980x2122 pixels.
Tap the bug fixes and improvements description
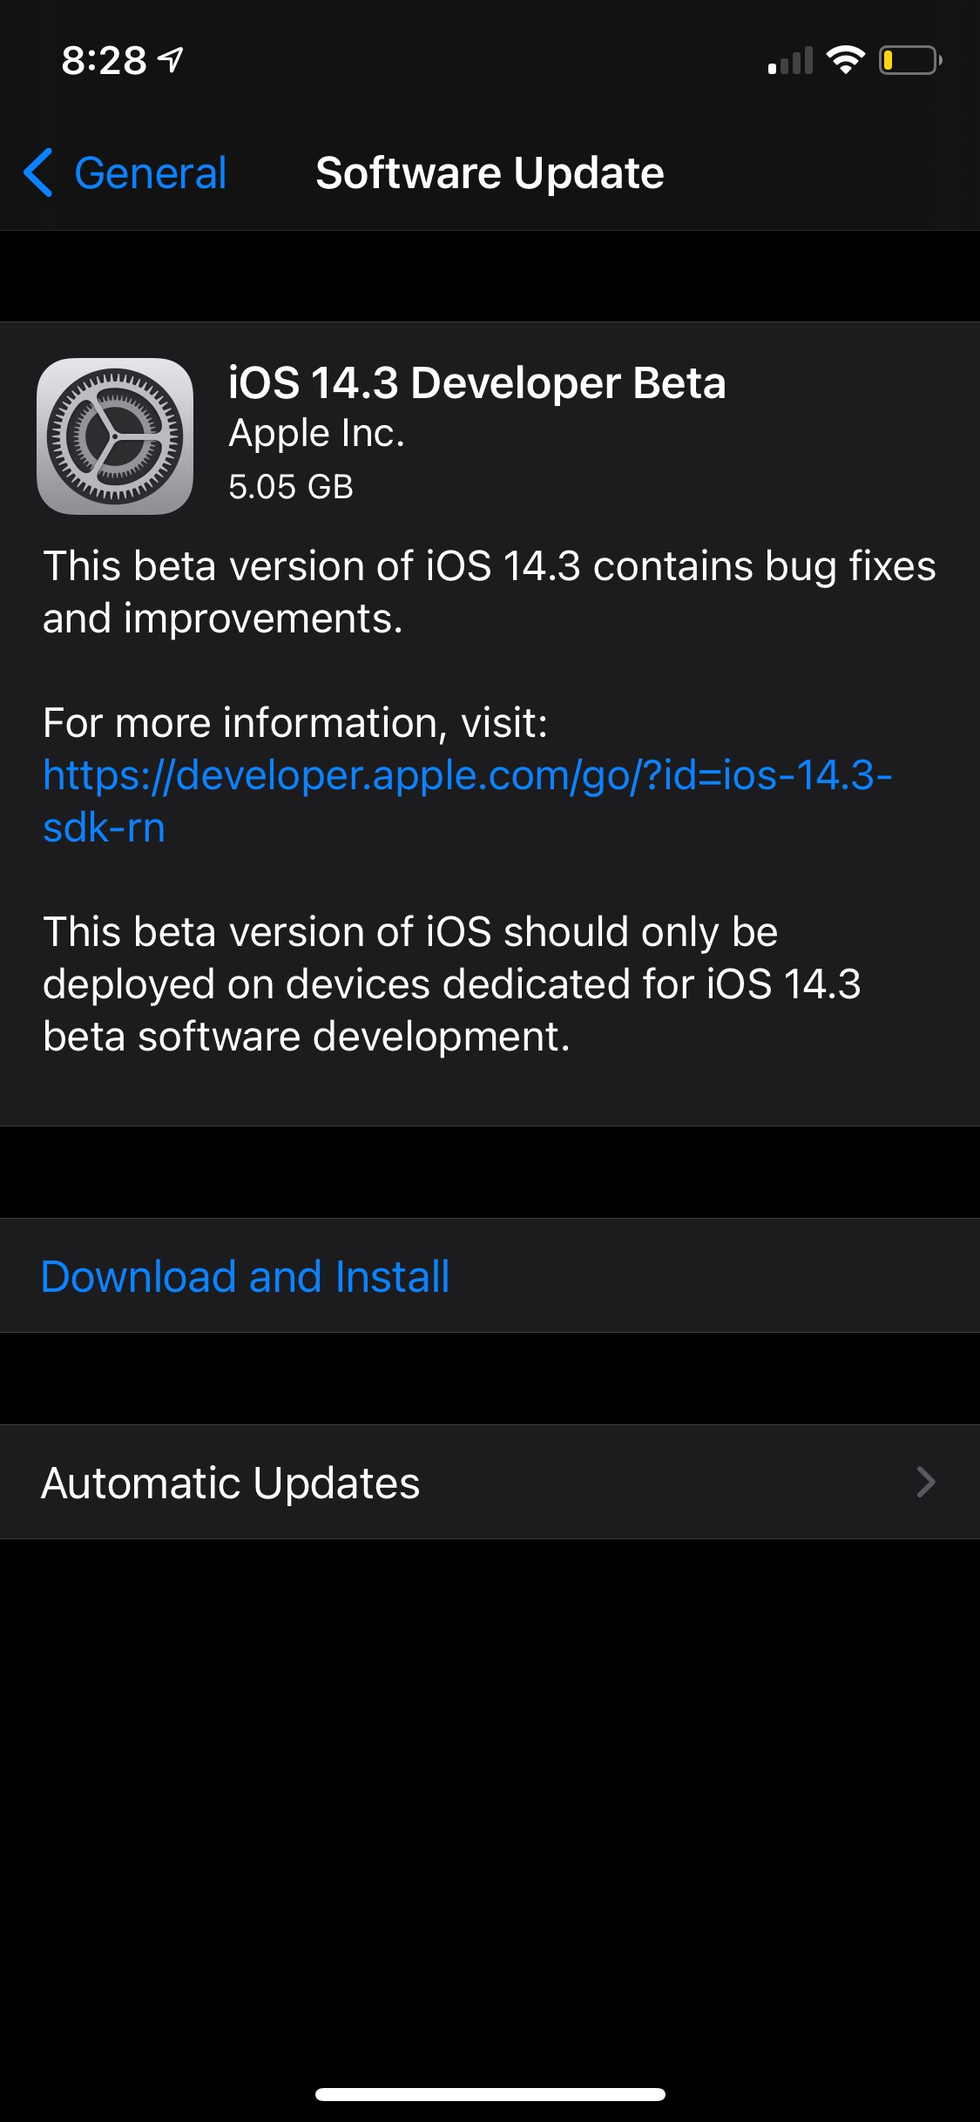(488, 591)
